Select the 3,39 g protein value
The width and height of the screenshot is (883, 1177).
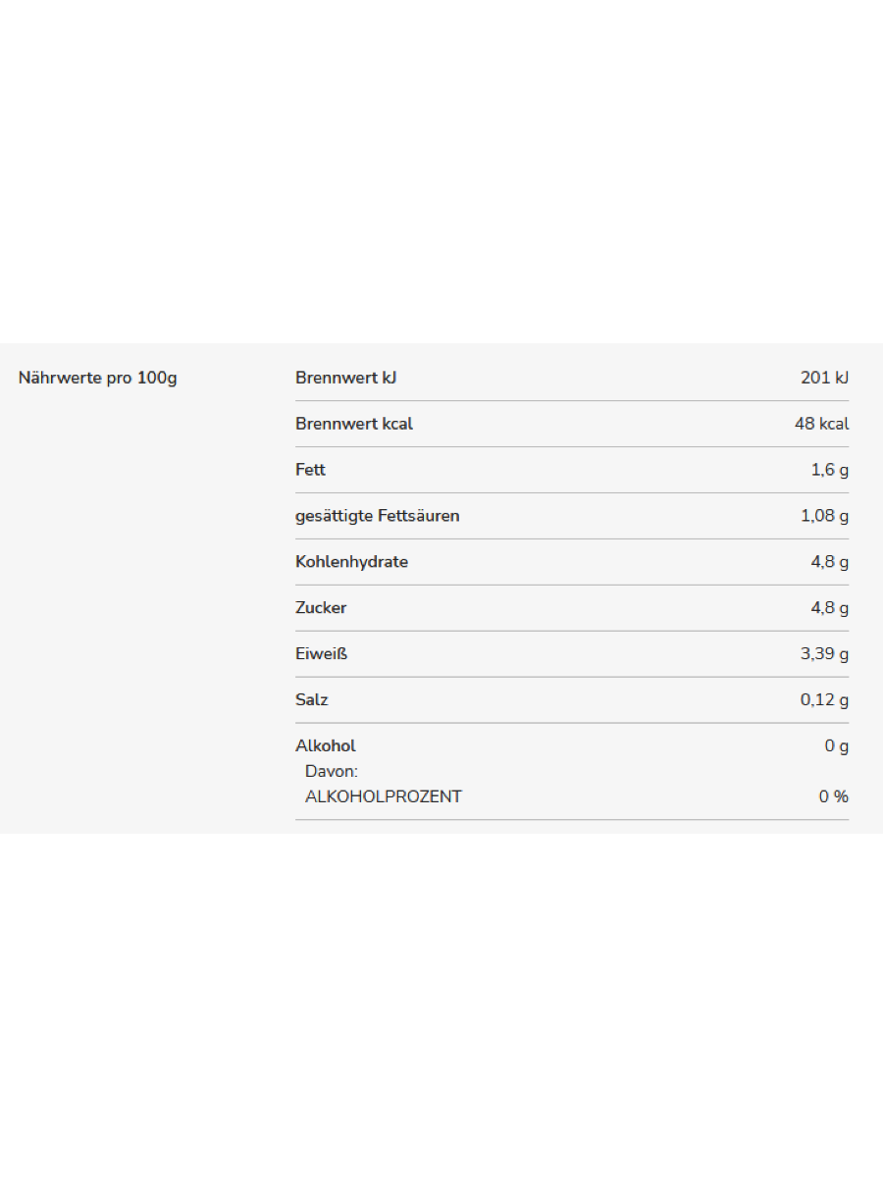824,654
